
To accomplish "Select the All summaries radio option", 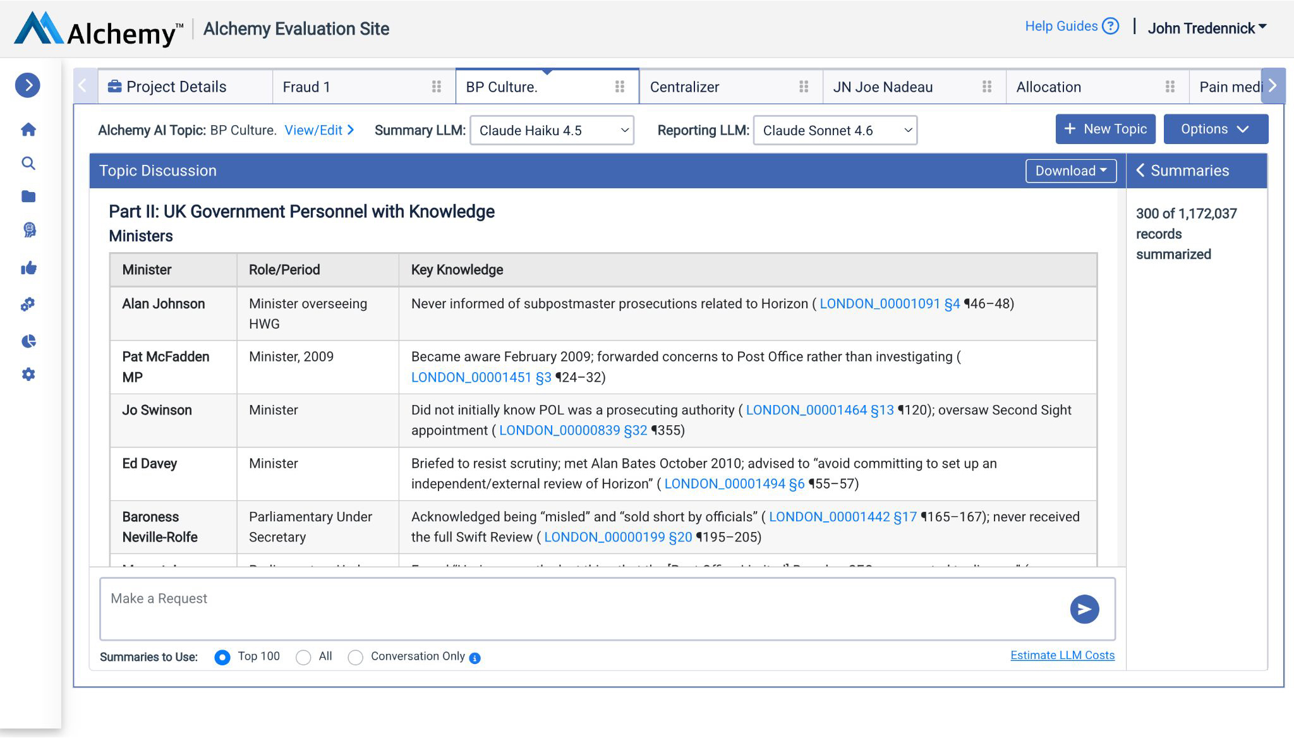I will pos(303,657).
